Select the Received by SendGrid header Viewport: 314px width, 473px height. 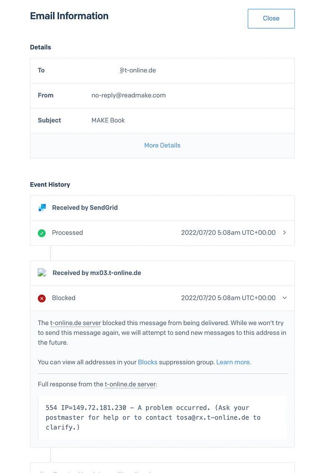[85, 208]
